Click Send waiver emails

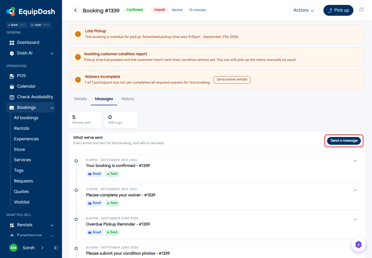click(x=232, y=80)
